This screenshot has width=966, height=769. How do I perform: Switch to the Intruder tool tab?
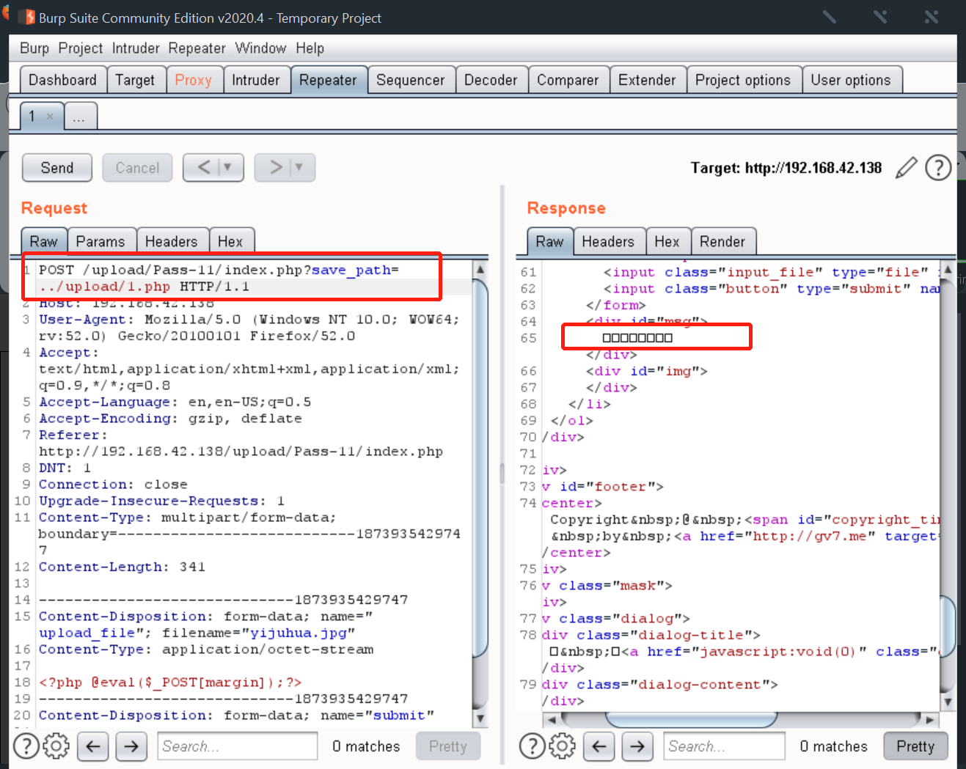[x=256, y=80]
